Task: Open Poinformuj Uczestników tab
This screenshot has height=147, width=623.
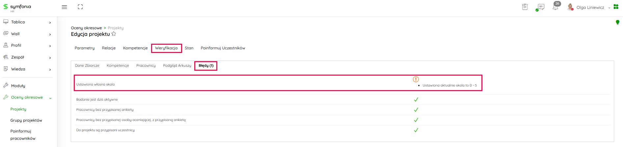Action: point(223,48)
